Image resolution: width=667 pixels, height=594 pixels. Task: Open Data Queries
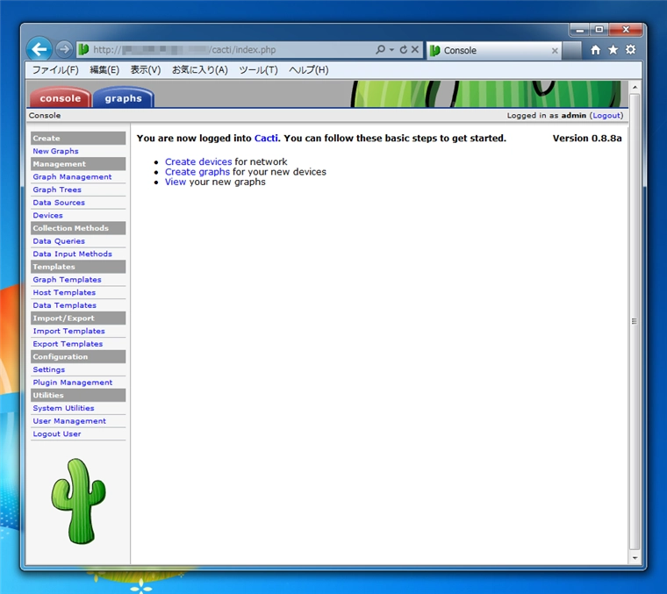pyautogui.click(x=59, y=240)
